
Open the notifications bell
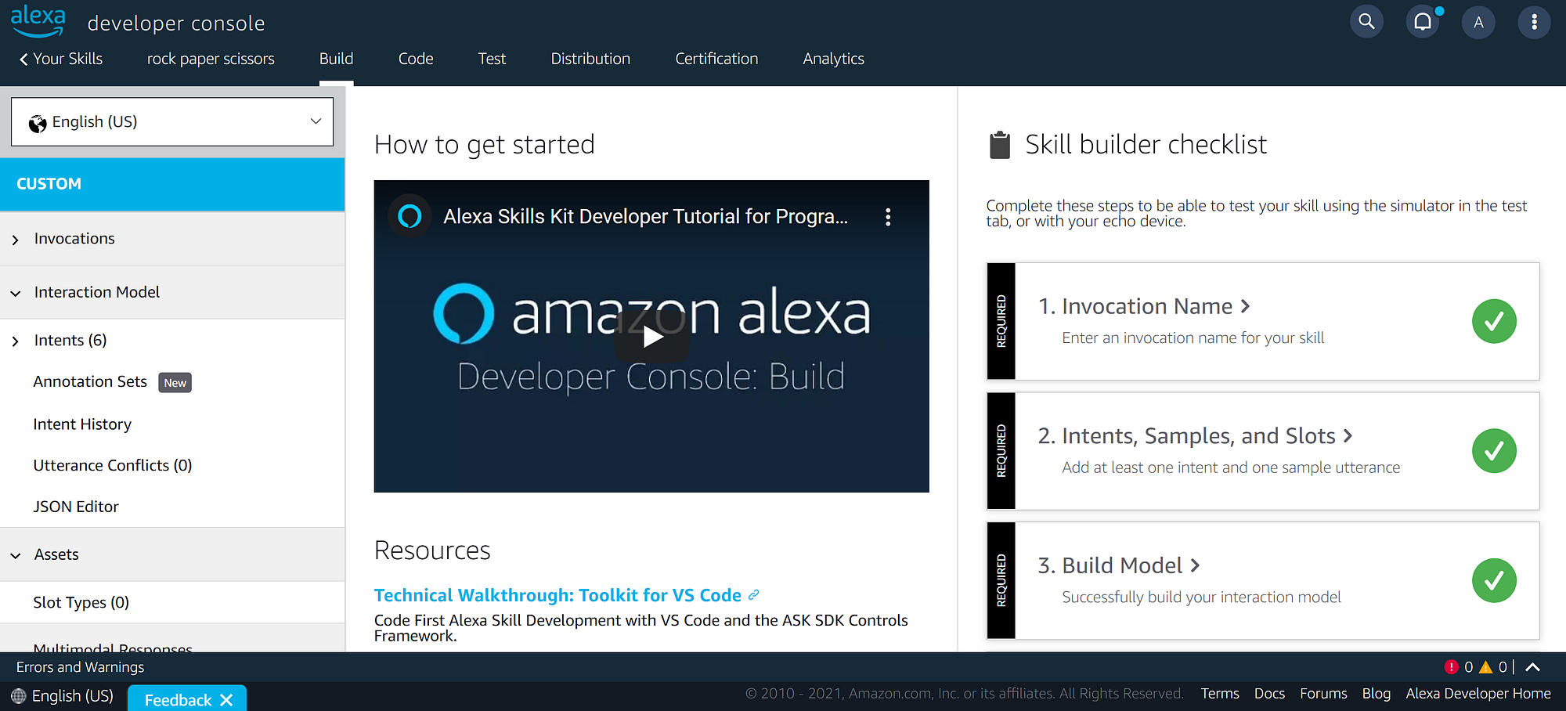(1423, 22)
